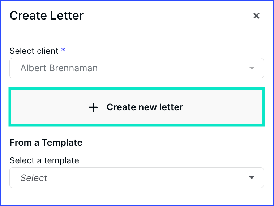Click the Select client label
The height and width of the screenshot is (206, 274).
coord(34,51)
